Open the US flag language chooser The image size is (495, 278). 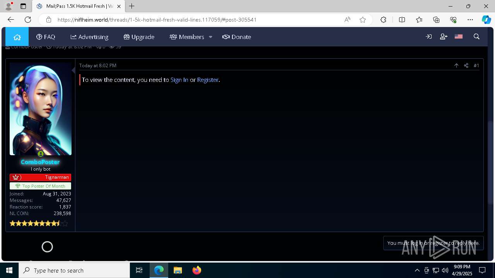click(x=459, y=37)
